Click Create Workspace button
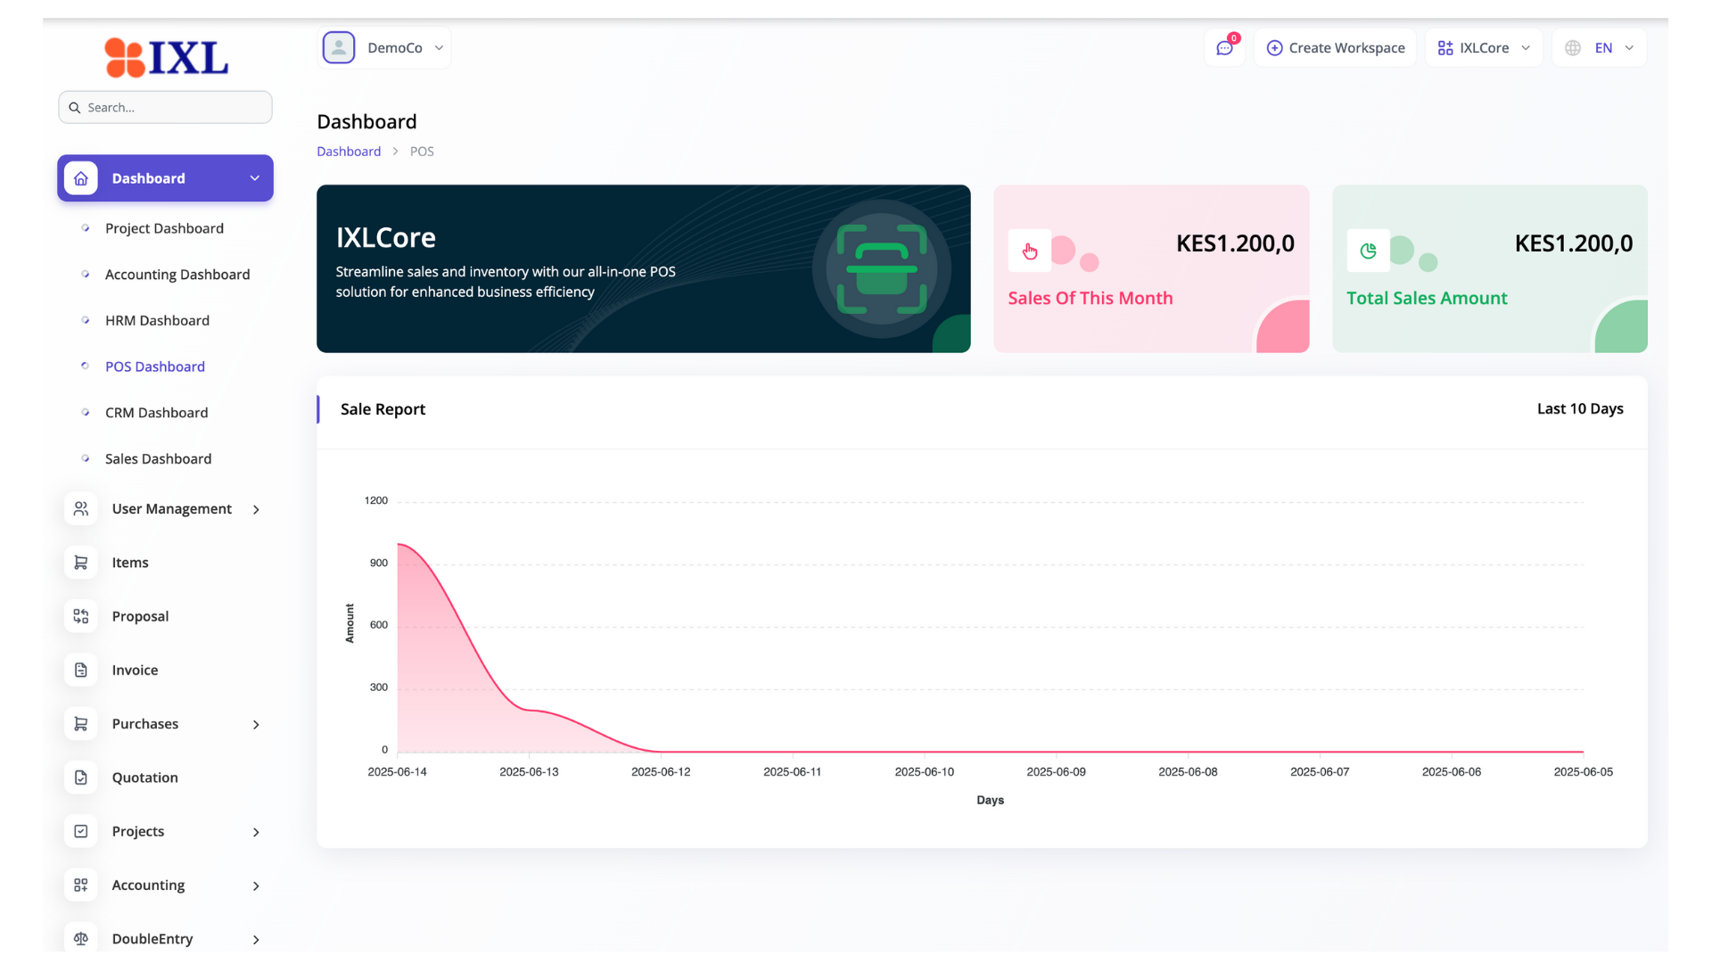This screenshot has height=963, width=1712. click(1335, 48)
